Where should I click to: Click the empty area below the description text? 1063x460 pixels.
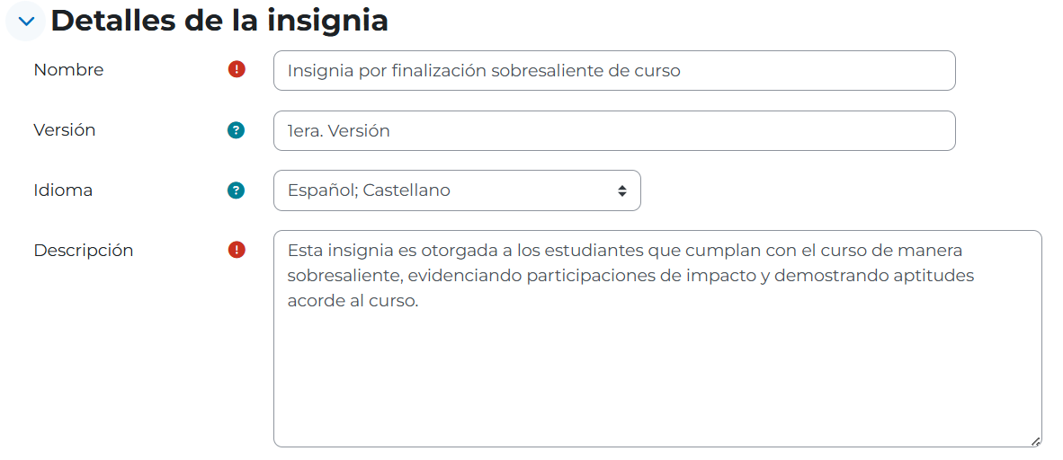pos(657,379)
